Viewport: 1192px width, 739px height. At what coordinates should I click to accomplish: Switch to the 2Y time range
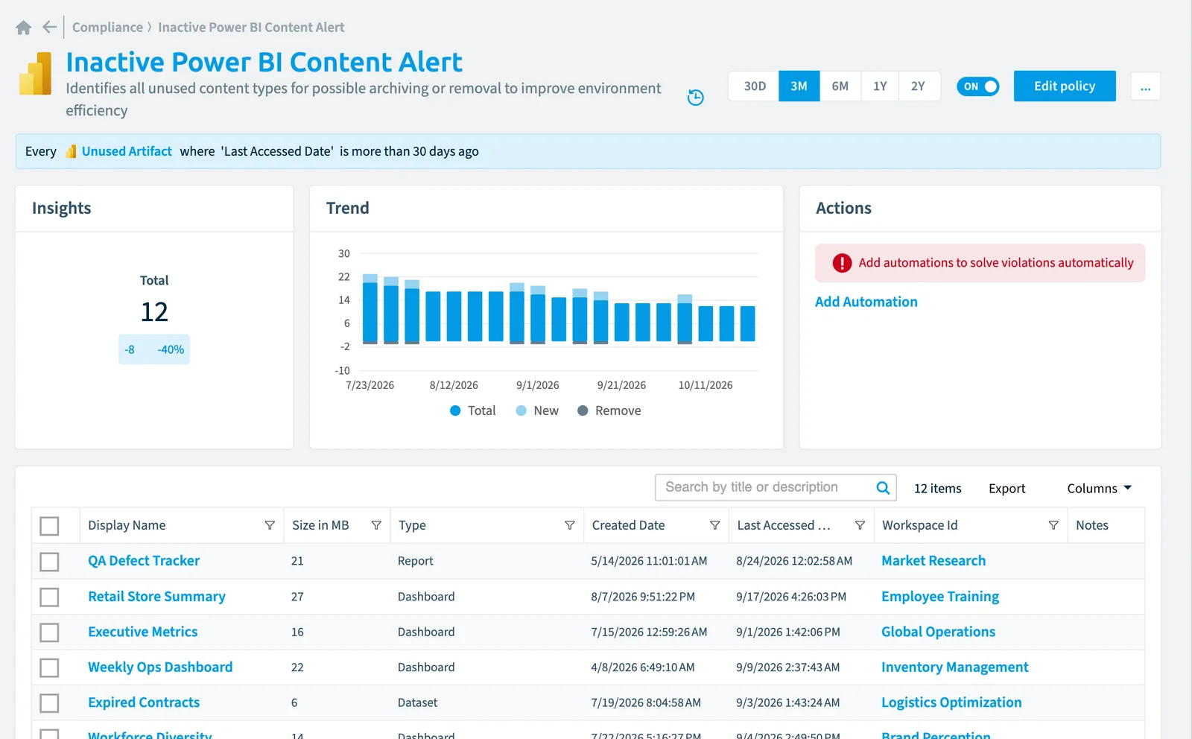pos(919,86)
